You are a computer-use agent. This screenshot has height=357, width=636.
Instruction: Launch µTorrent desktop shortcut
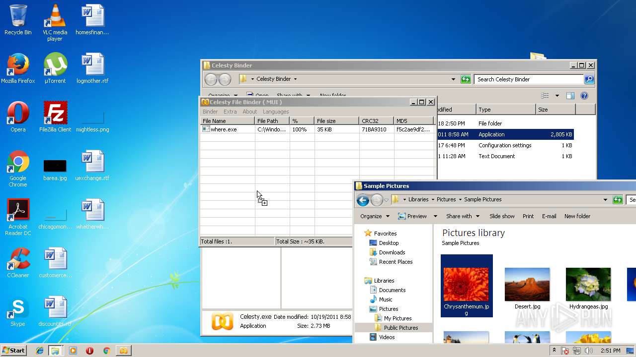[55, 68]
